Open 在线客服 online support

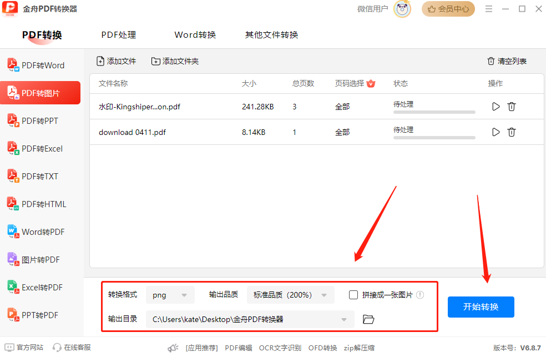click(72, 348)
